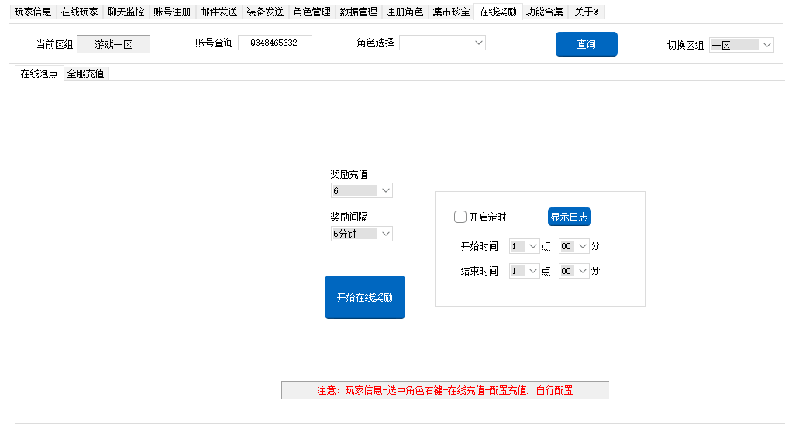Enable the 开启定时 checkbox
Image resolution: width=785 pixels, height=435 pixels.
460,217
